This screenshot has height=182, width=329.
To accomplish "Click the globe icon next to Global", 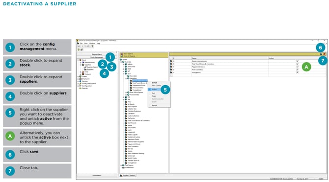I will pos(121,60).
